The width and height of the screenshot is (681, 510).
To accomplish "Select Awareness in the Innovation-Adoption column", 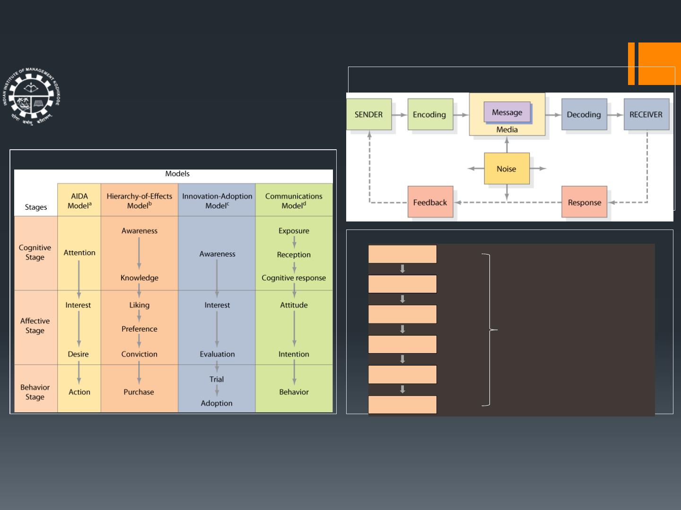I will coord(218,254).
